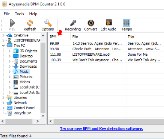Screen dimensions: 164x139
Task: Click the Play toolbar icon
Action: tap(12, 23)
